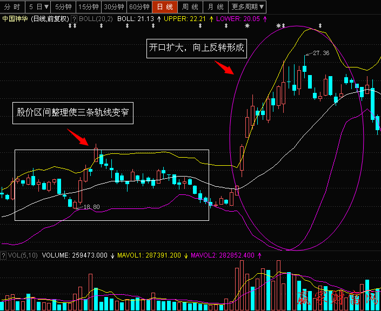The width and height of the screenshot is (381, 311).
Task: Click the MAVOL1 down-arrow indicator
Action: tap(184, 255)
